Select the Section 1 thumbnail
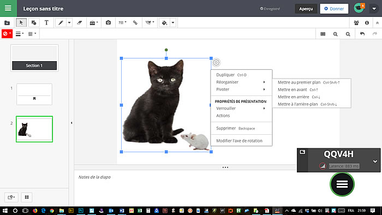The image size is (382, 215). [34, 58]
